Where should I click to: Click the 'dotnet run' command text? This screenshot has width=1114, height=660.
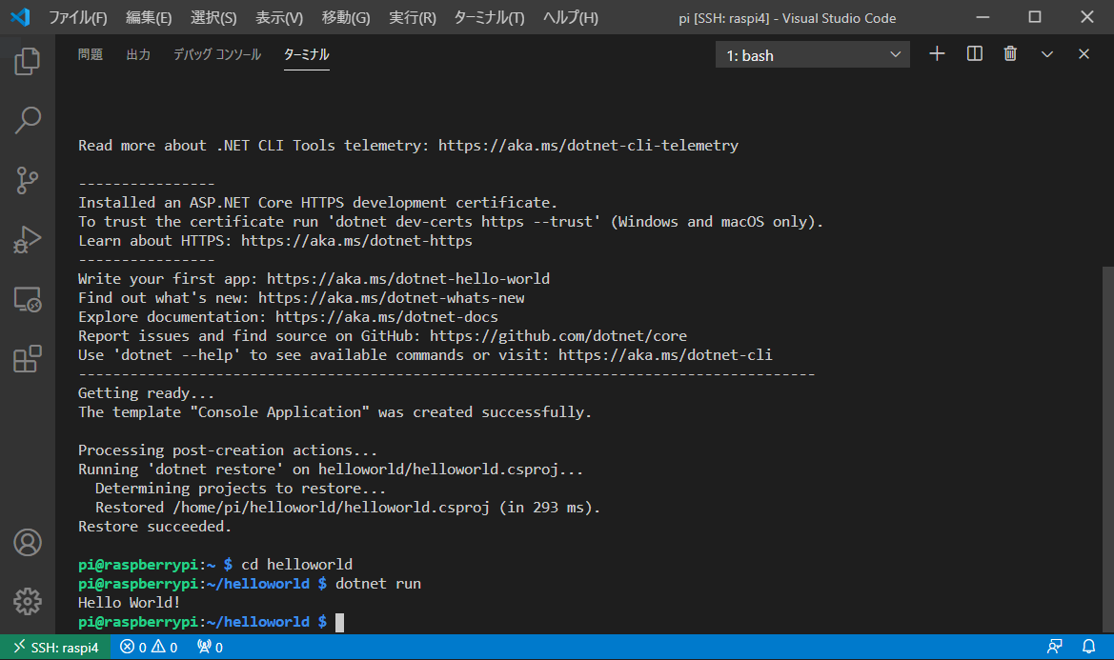coord(378,584)
